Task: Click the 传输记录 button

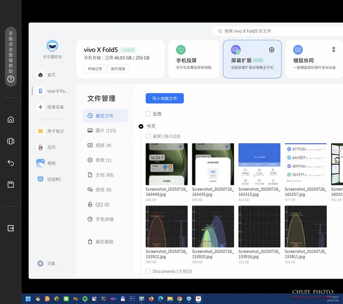Action: pos(95,69)
